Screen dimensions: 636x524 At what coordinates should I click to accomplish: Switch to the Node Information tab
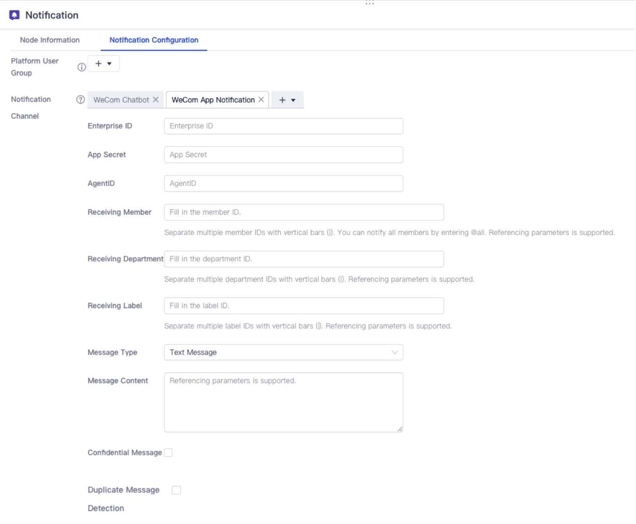(x=50, y=40)
